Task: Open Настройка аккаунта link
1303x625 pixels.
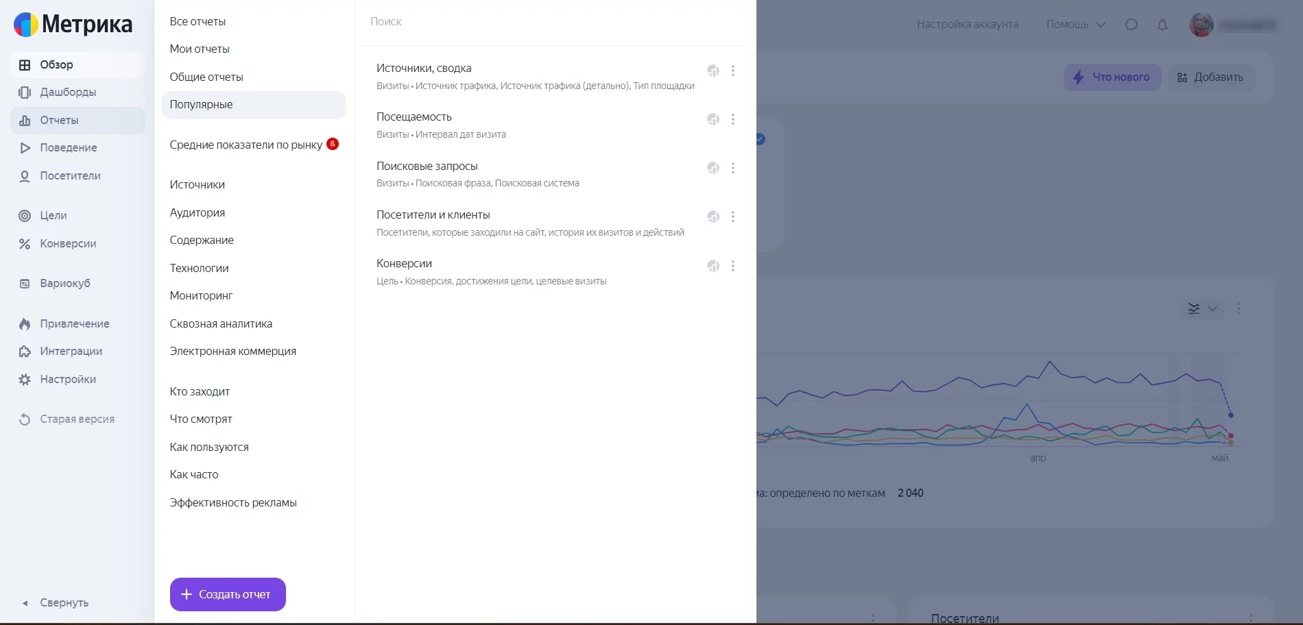Action: coord(968,25)
